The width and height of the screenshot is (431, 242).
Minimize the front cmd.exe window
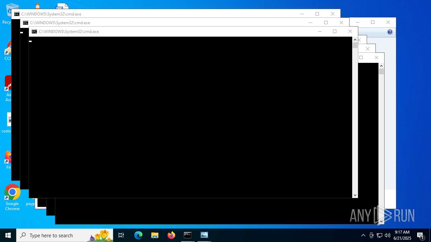(x=320, y=31)
